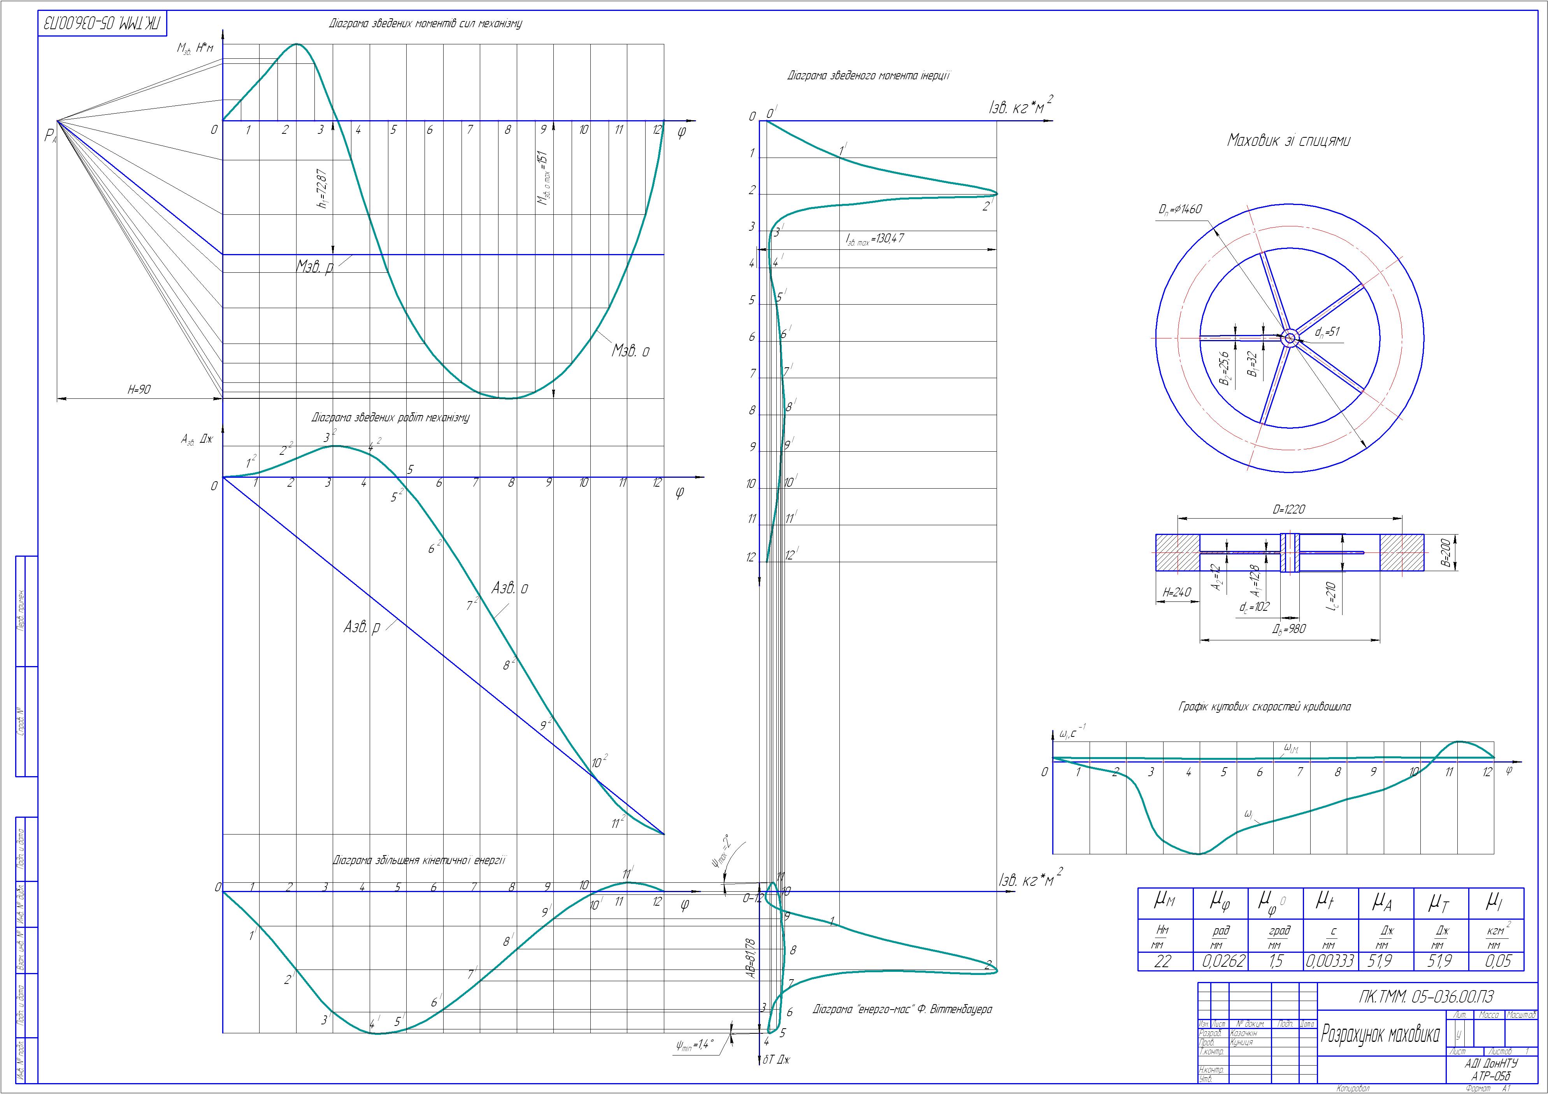Image resolution: width=1548 pixels, height=1094 pixels.
Task: Click the 'Діаграма збільшеня кінетичної енергії' title
Action: [419, 860]
